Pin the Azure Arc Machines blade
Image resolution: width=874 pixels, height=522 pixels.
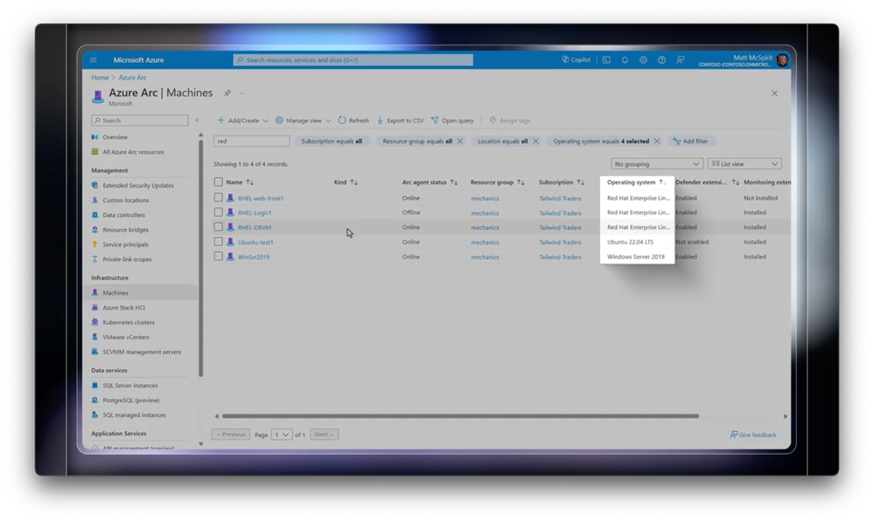point(227,93)
